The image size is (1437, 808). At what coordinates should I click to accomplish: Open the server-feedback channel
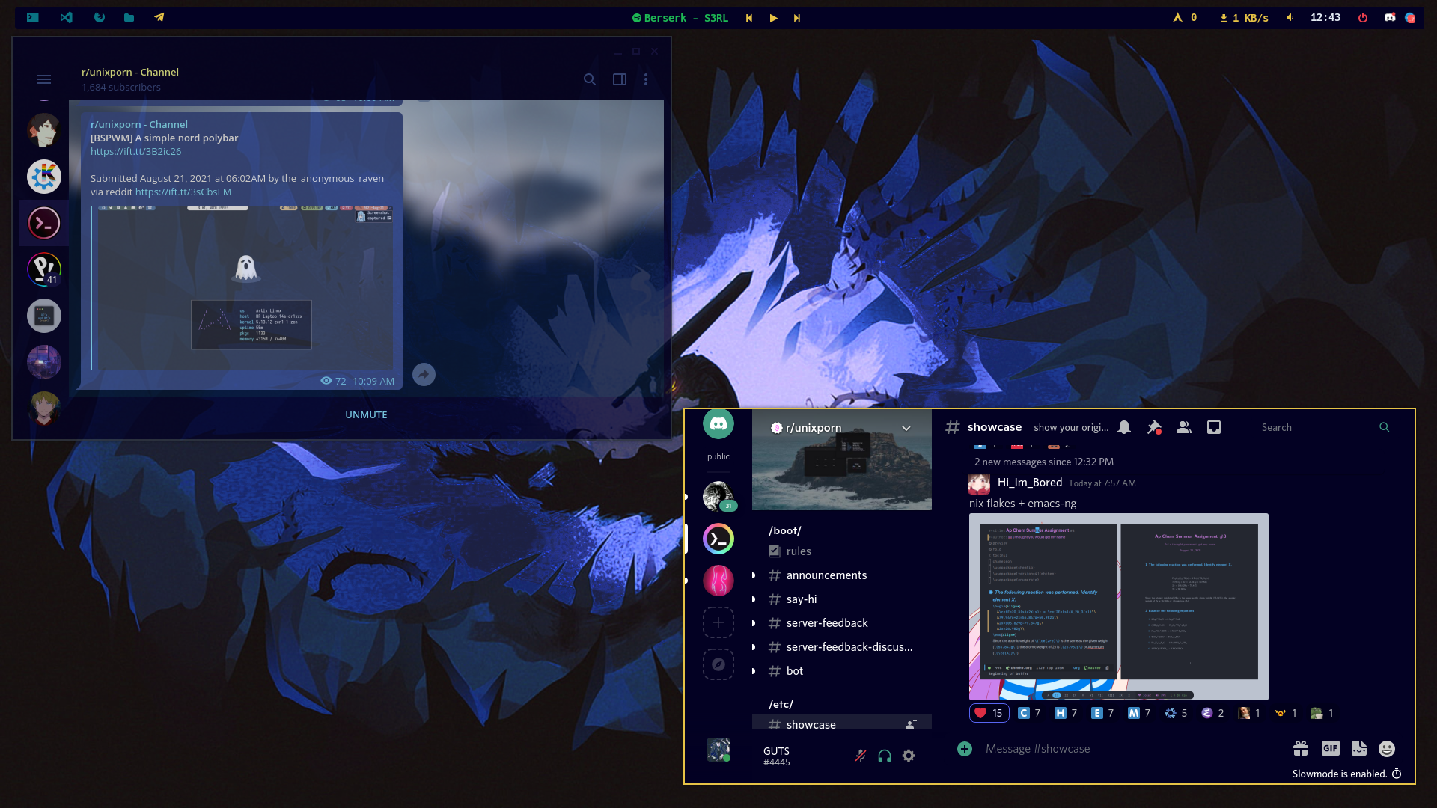pyautogui.click(x=827, y=623)
